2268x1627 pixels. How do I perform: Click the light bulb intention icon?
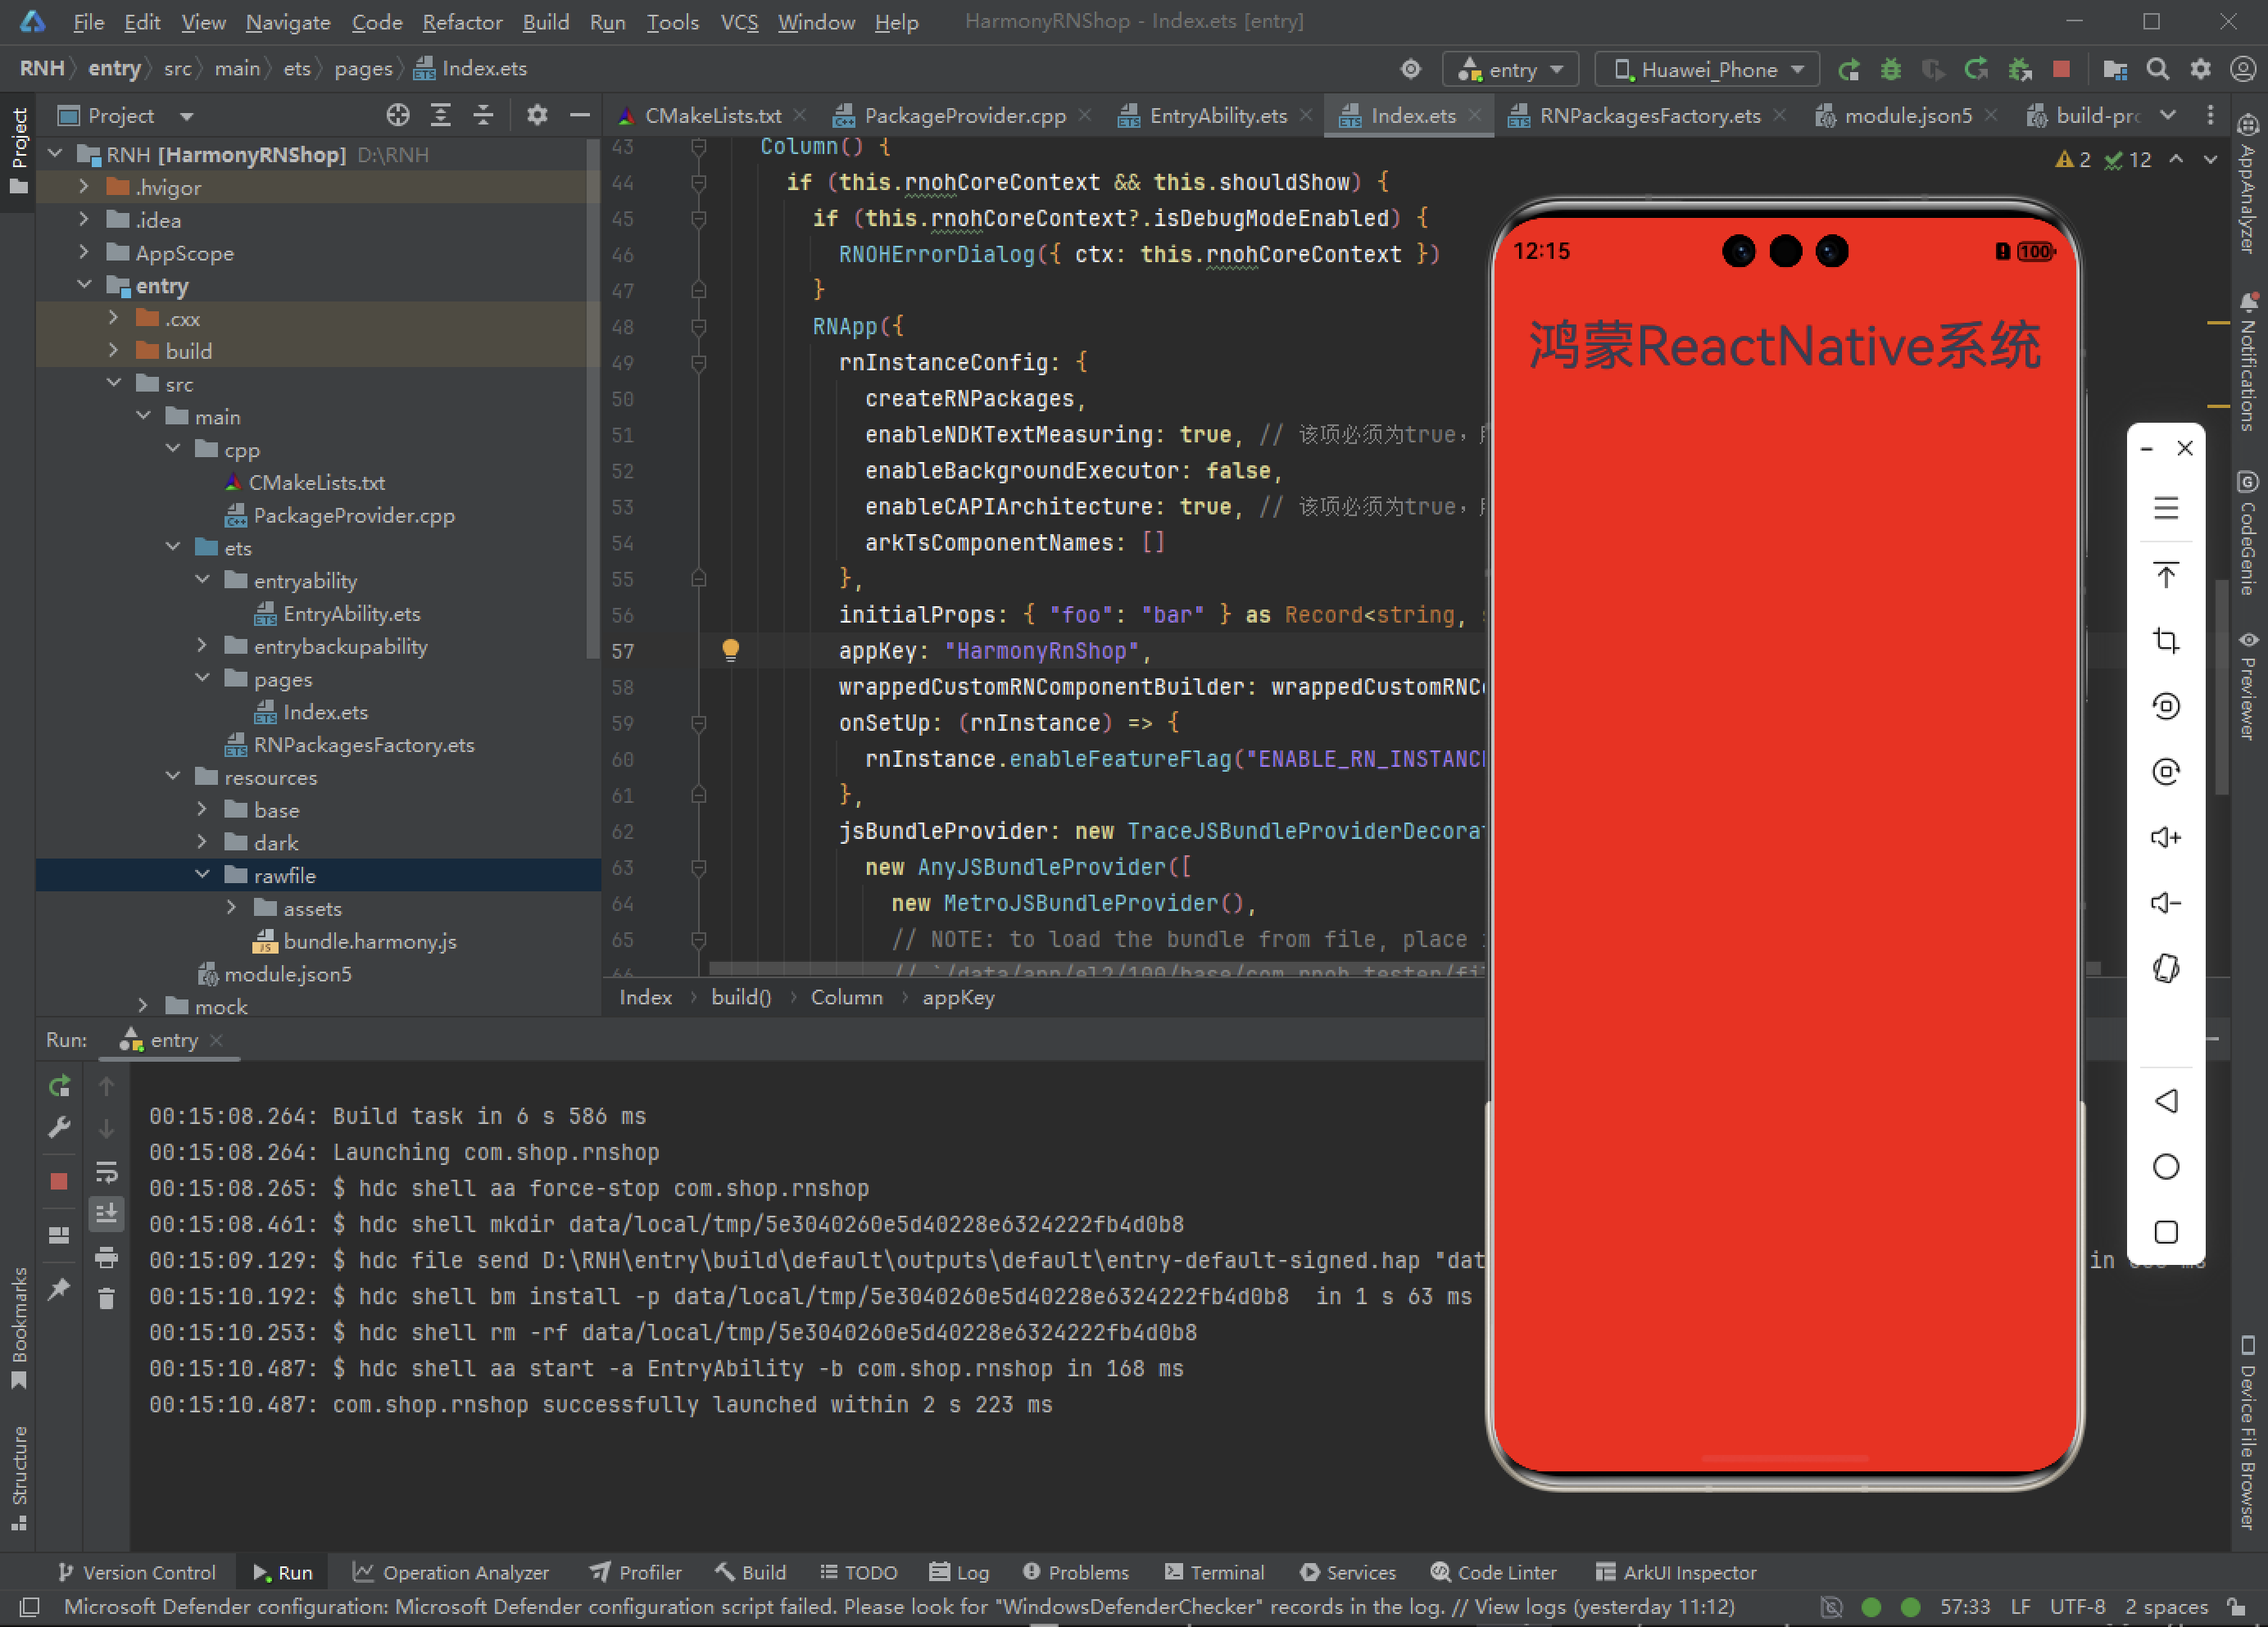[730, 650]
